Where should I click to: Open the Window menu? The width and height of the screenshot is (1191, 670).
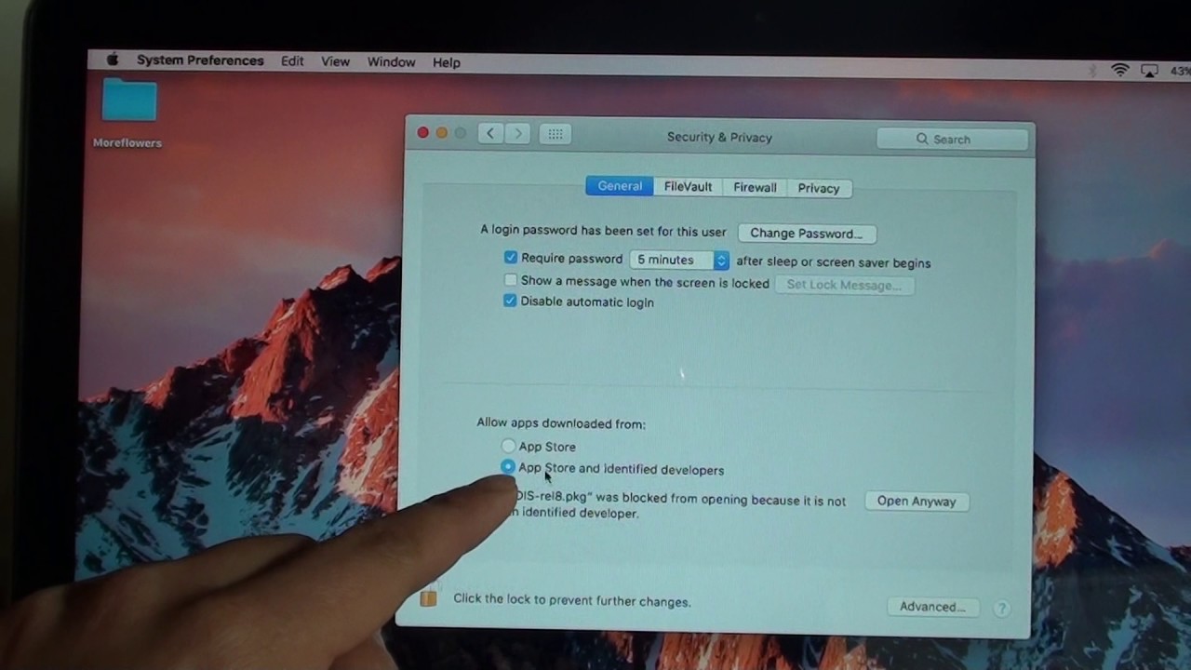pyautogui.click(x=391, y=61)
